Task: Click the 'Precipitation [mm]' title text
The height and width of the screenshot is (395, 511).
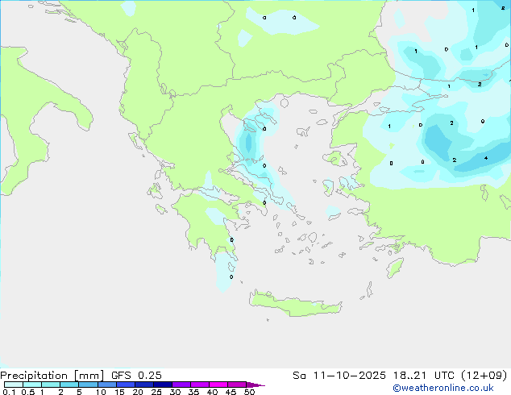Action: pos(52,376)
